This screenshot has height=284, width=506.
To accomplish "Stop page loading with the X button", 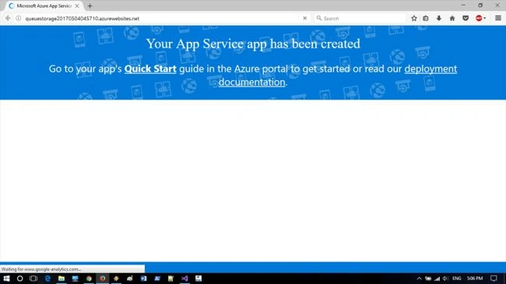I will click(x=304, y=19).
